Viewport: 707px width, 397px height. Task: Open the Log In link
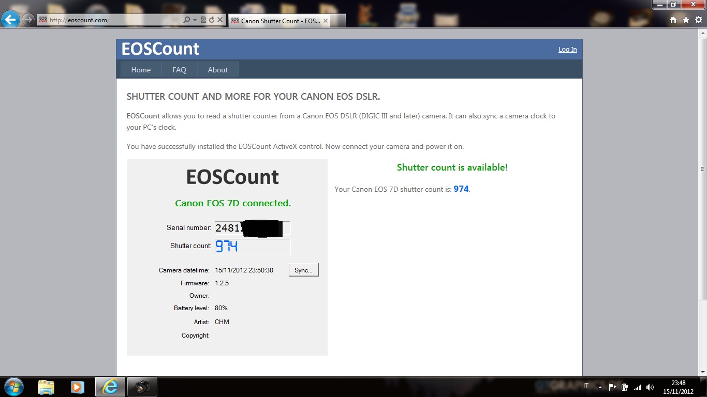click(x=567, y=49)
